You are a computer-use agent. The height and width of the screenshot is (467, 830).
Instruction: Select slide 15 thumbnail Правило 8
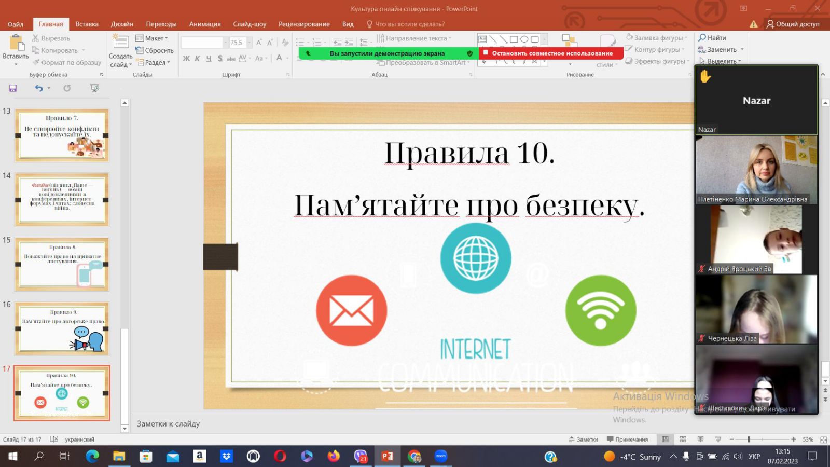point(62,264)
